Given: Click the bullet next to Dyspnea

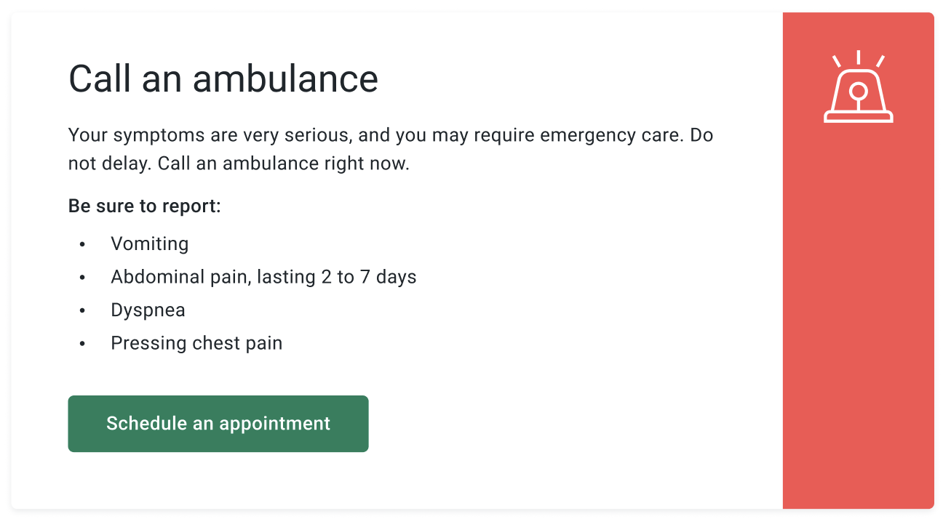Looking at the screenshot, I should (81, 311).
